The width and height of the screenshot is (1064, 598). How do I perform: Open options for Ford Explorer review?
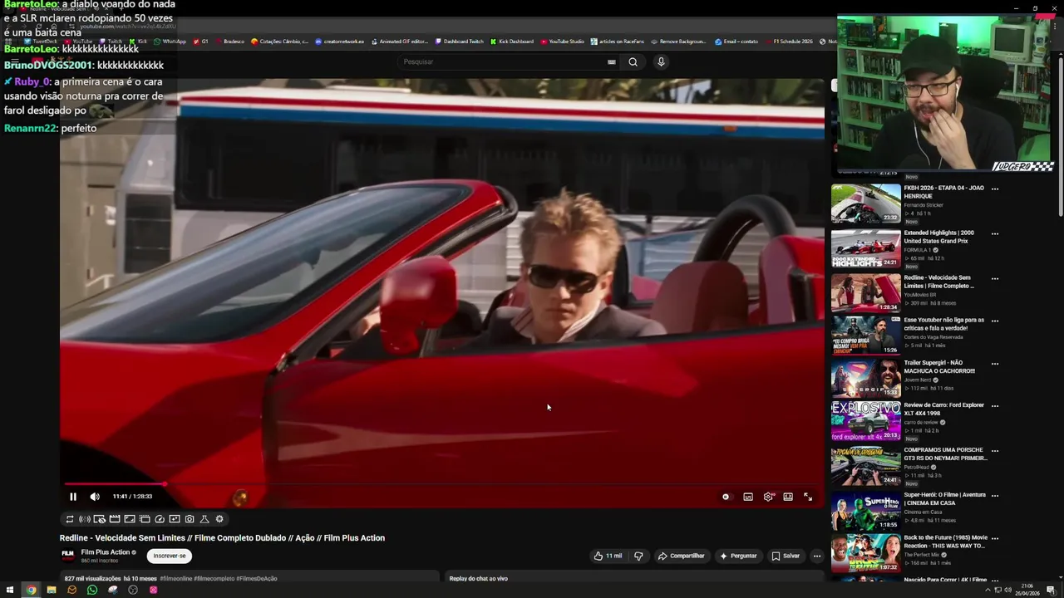pyautogui.click(x=995, y=406)
